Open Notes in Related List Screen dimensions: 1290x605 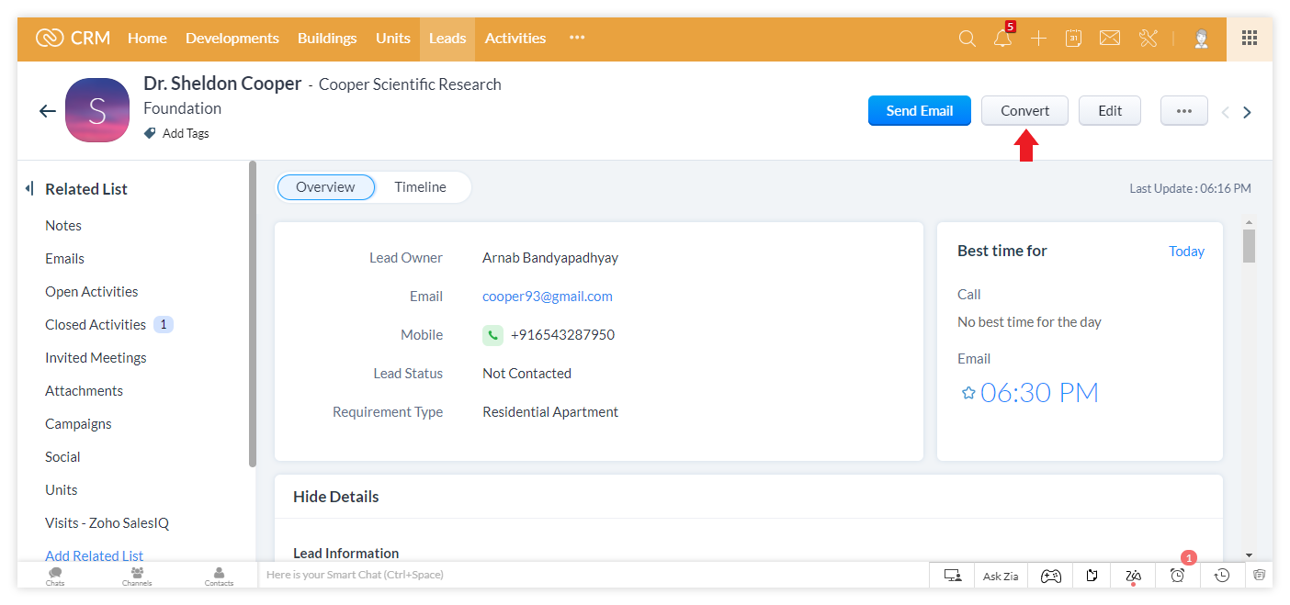click(x=63, y=225)
